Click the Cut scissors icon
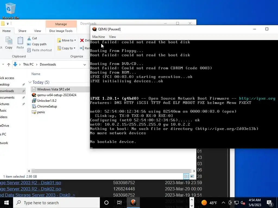Screen dimensions: 278x208 pyautogui.click(x=29, y=38)
